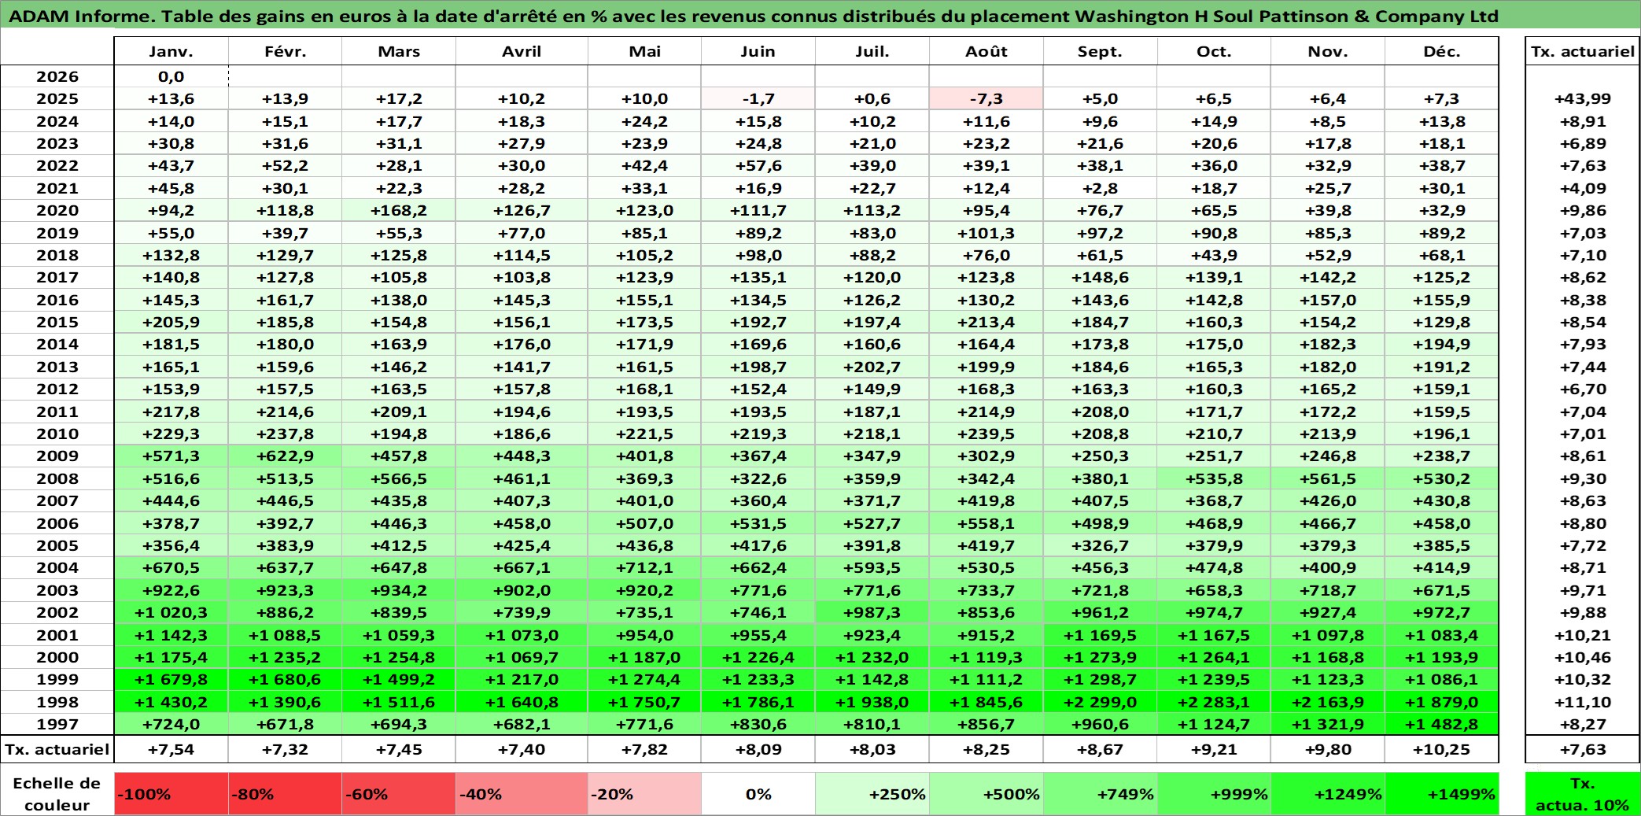The image size is (1641, 816).
Task: Click the '+934,2' cell for March 2003
Action: point(399,590)
